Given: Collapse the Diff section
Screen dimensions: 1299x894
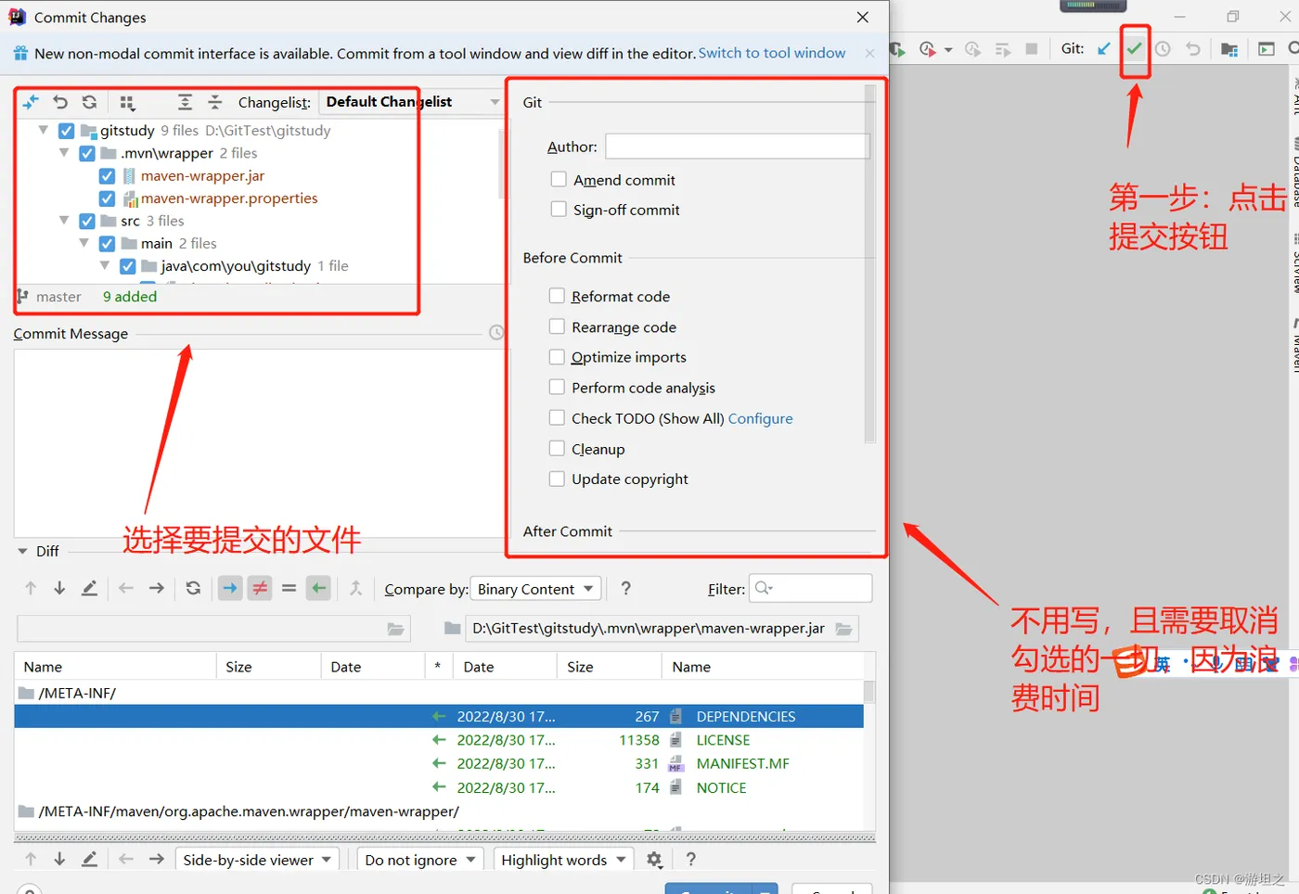Looking at the screenshot, I should pyautogui.click(x=23, y=551).
